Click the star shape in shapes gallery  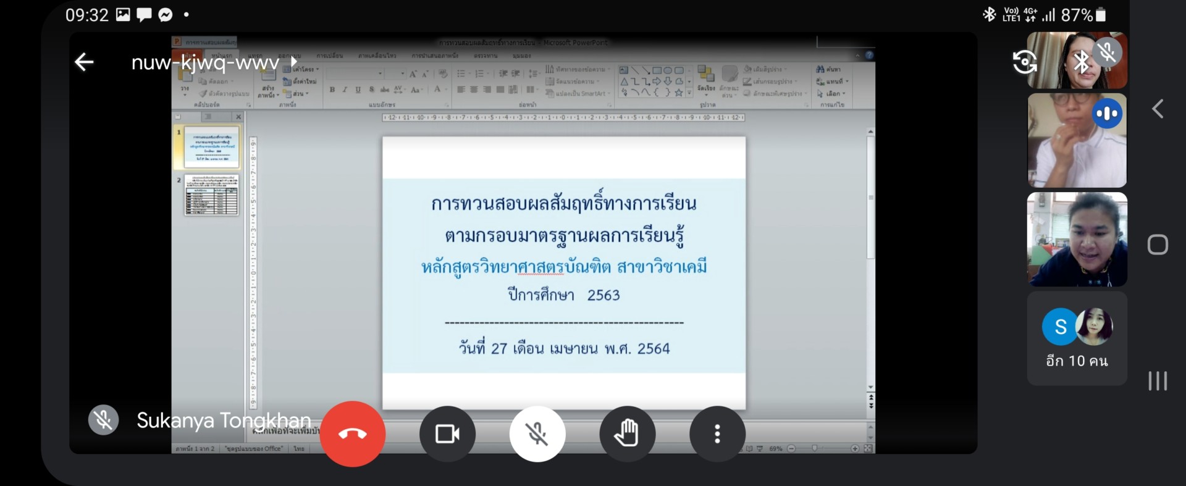[x=679, y=93]
